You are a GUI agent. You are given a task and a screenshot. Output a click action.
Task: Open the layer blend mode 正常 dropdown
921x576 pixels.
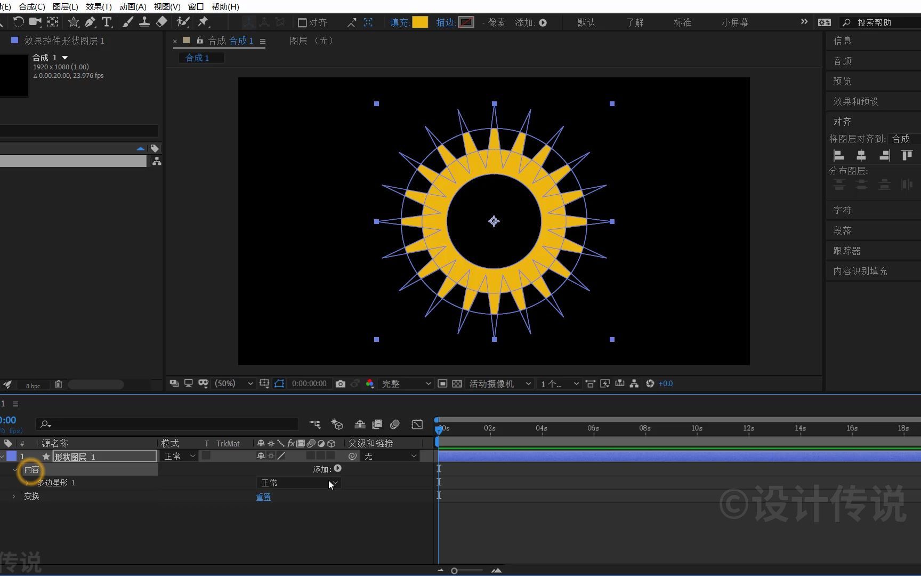(x=180, y=456)
